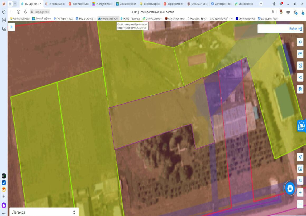Center map on my location
The width and height of the screenshot is (306, 216).
(x=300, y=157)
